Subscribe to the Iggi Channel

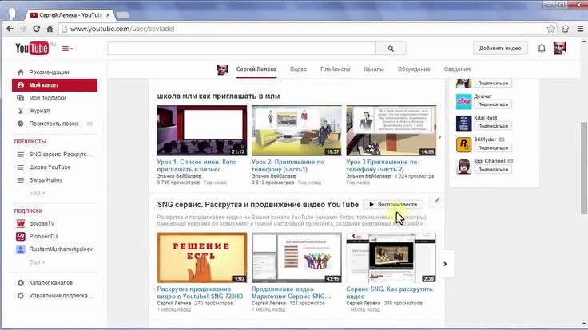pos(494,170)
